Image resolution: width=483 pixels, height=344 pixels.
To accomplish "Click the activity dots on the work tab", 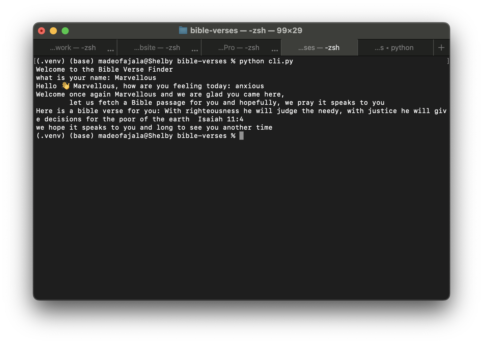I will pyautogui.click(x=111, y=50).
